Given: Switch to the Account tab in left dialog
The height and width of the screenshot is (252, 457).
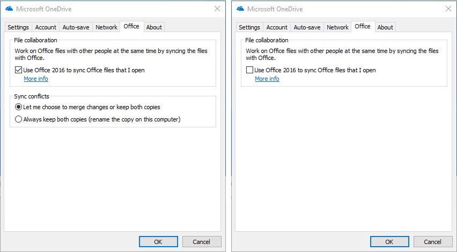Looking at the screenshot, I should click(46, 27).
